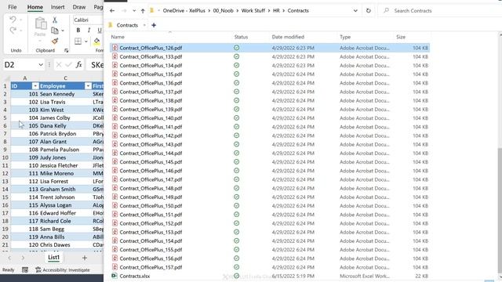Click the Format Painter brush icon
Screen dimensions: 502x282
click(x=55, y=41)
